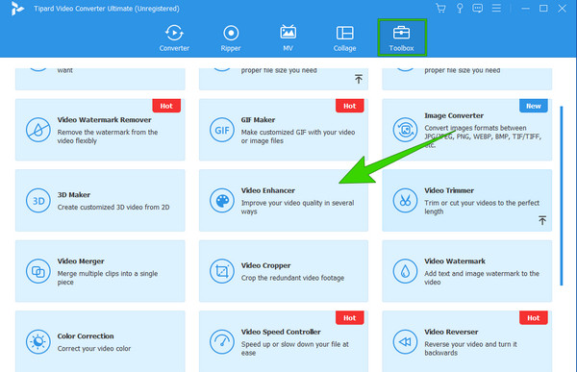Click "Improve your video quality in several ways"
Image resolution: width=577 pixels, height=372 pixels.
297,208
